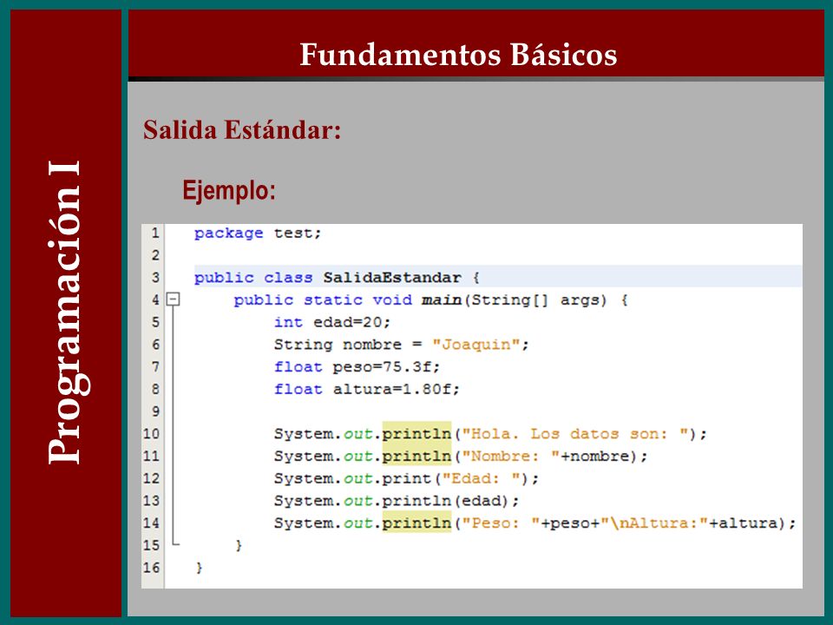
Task: Click highlighted println on line 10
Action: (416, 434)
